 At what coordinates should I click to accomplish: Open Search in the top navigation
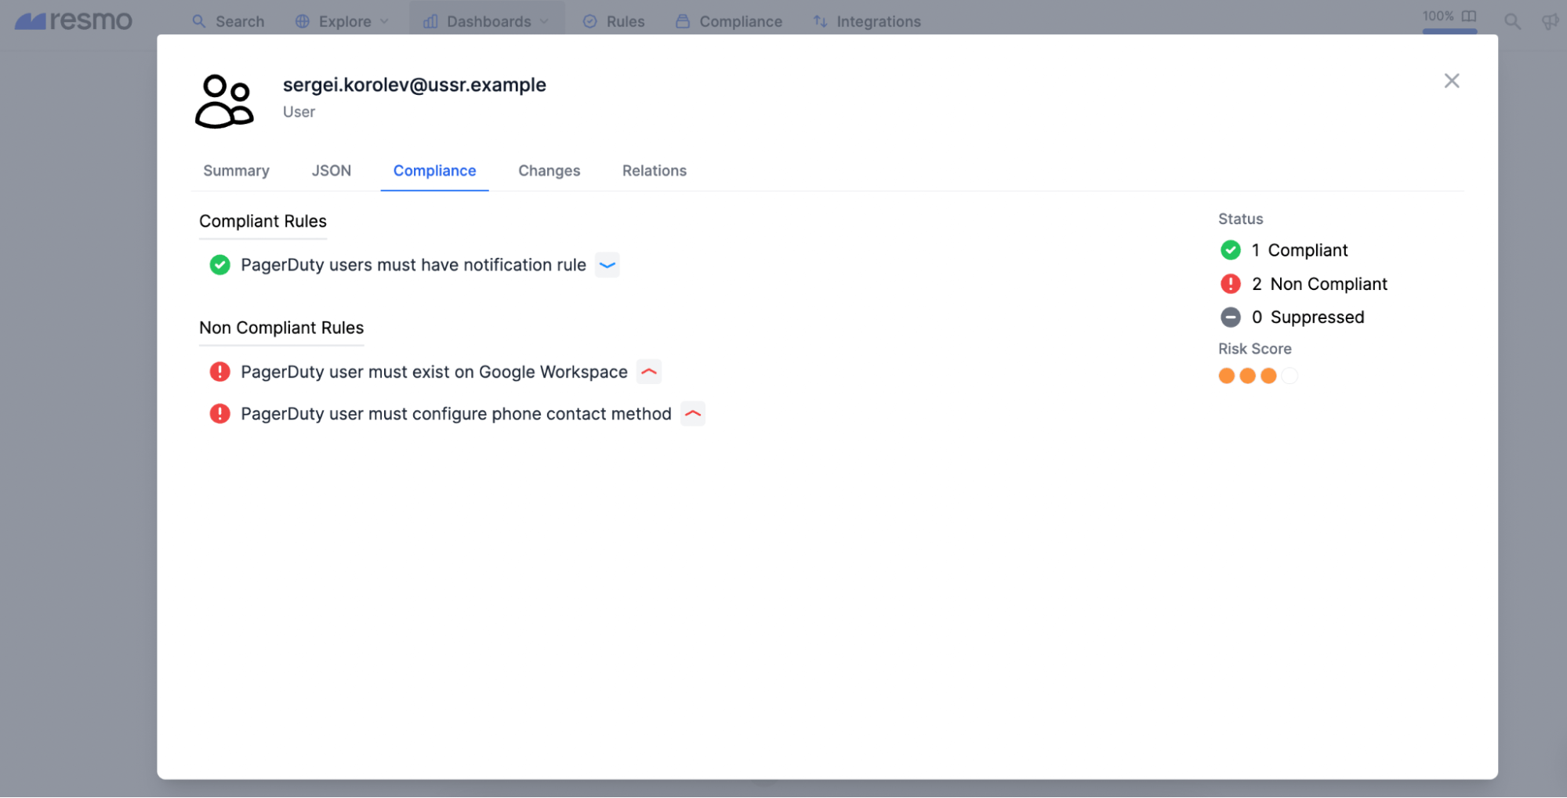(x=228, y=21)
